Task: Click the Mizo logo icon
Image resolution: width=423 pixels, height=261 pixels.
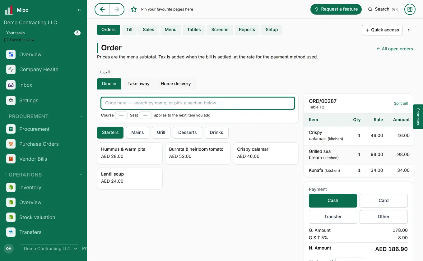Action: click(x=9, y=10)
